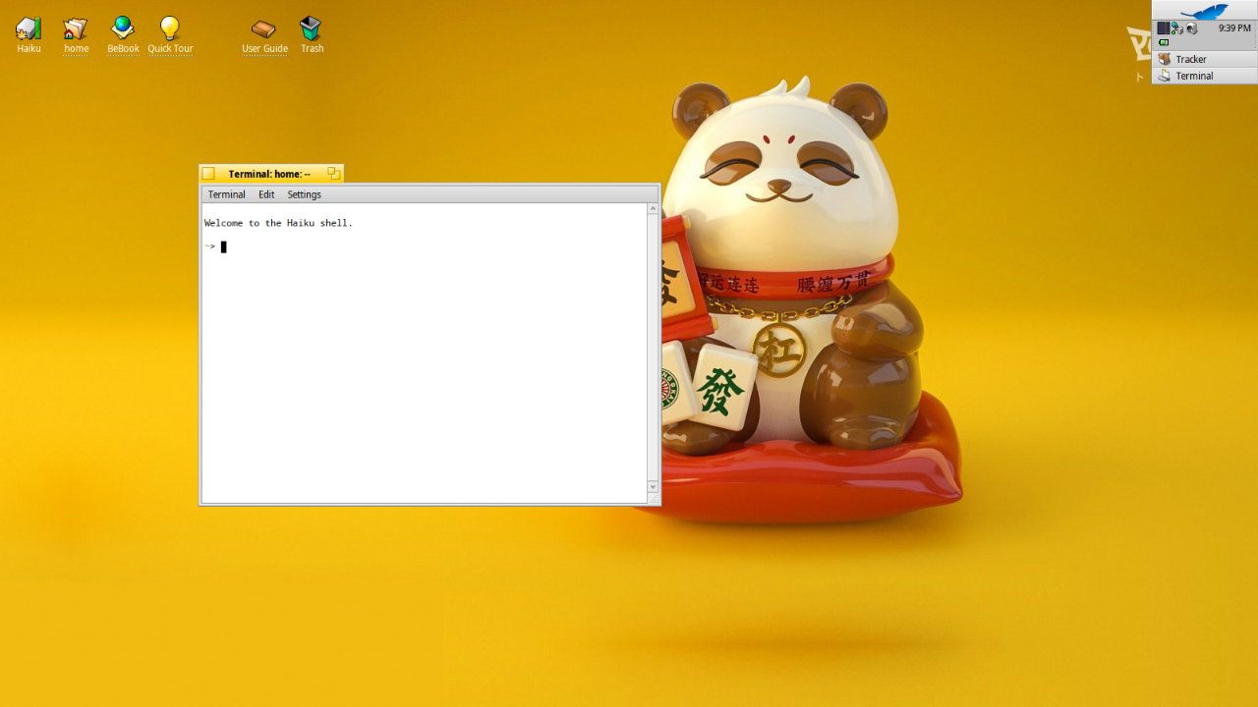The height and width of the screenshot is (707, 1258).
Task: Click the battery status tray icon
Action: pos(1165,42)
